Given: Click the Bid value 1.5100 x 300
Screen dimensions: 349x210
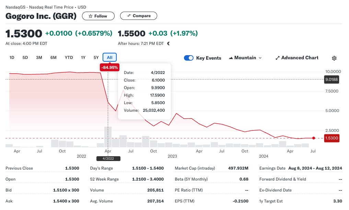Looking at the screenshot, I should pyautogui.click(x=66, y=190).
